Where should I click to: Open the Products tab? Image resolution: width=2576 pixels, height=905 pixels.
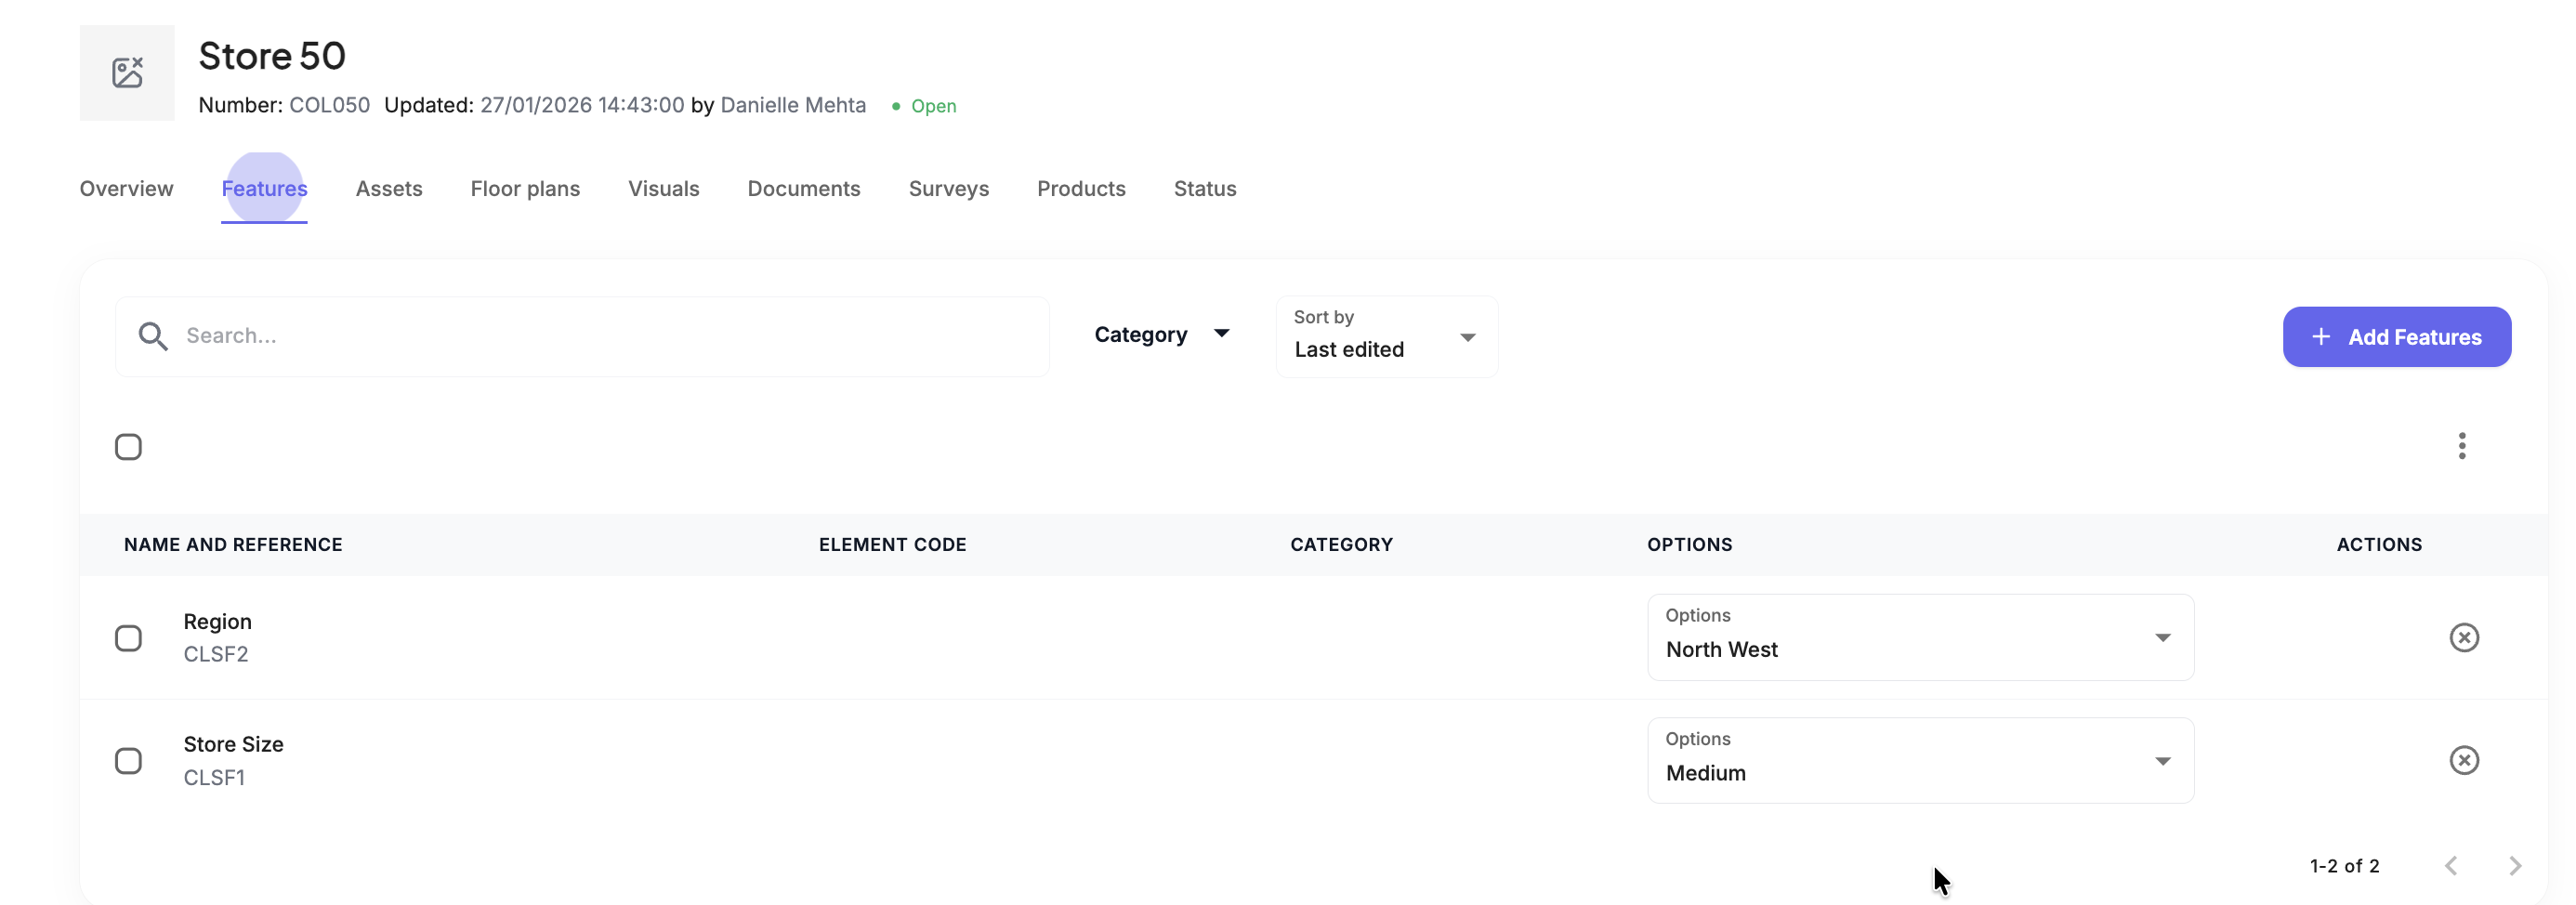(x=1081, y=188)
